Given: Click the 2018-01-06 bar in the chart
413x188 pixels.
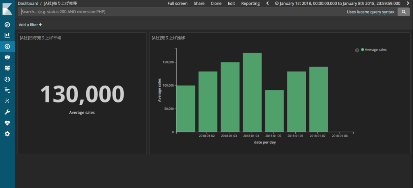Looking at the screenshot, I should click(296, 102).
